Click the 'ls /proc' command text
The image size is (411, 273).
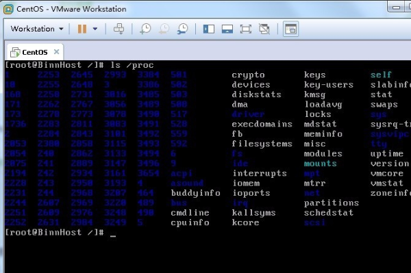coord(132,65)
